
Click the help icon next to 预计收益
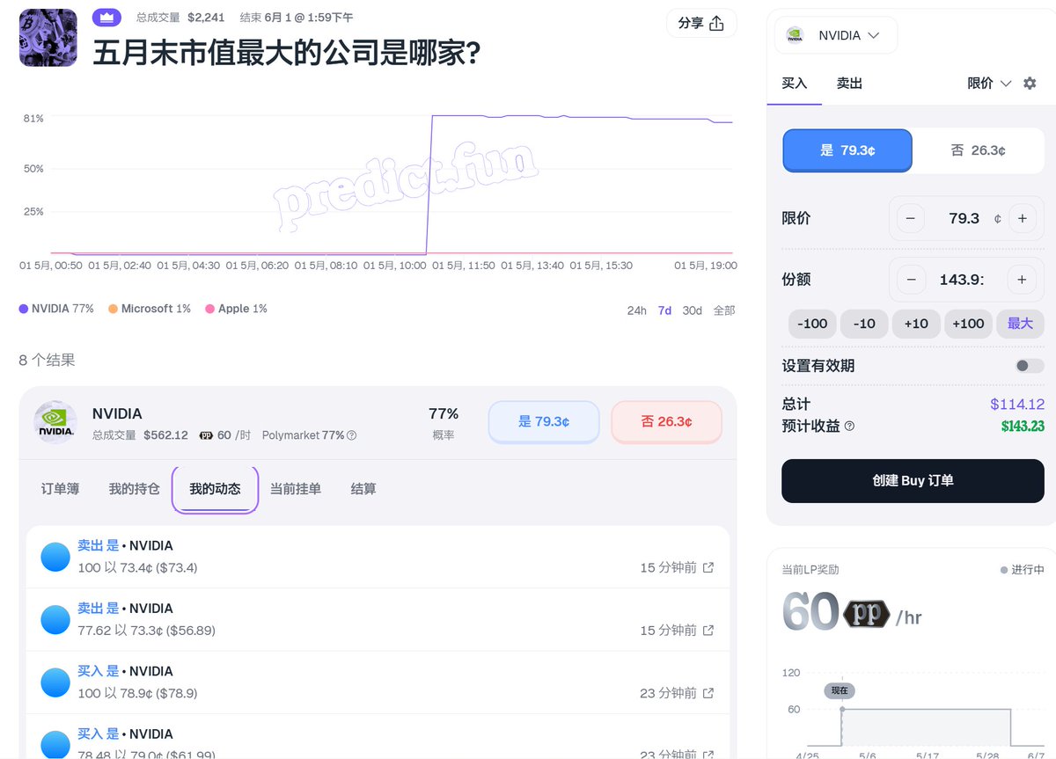click(x=849, y=427)
